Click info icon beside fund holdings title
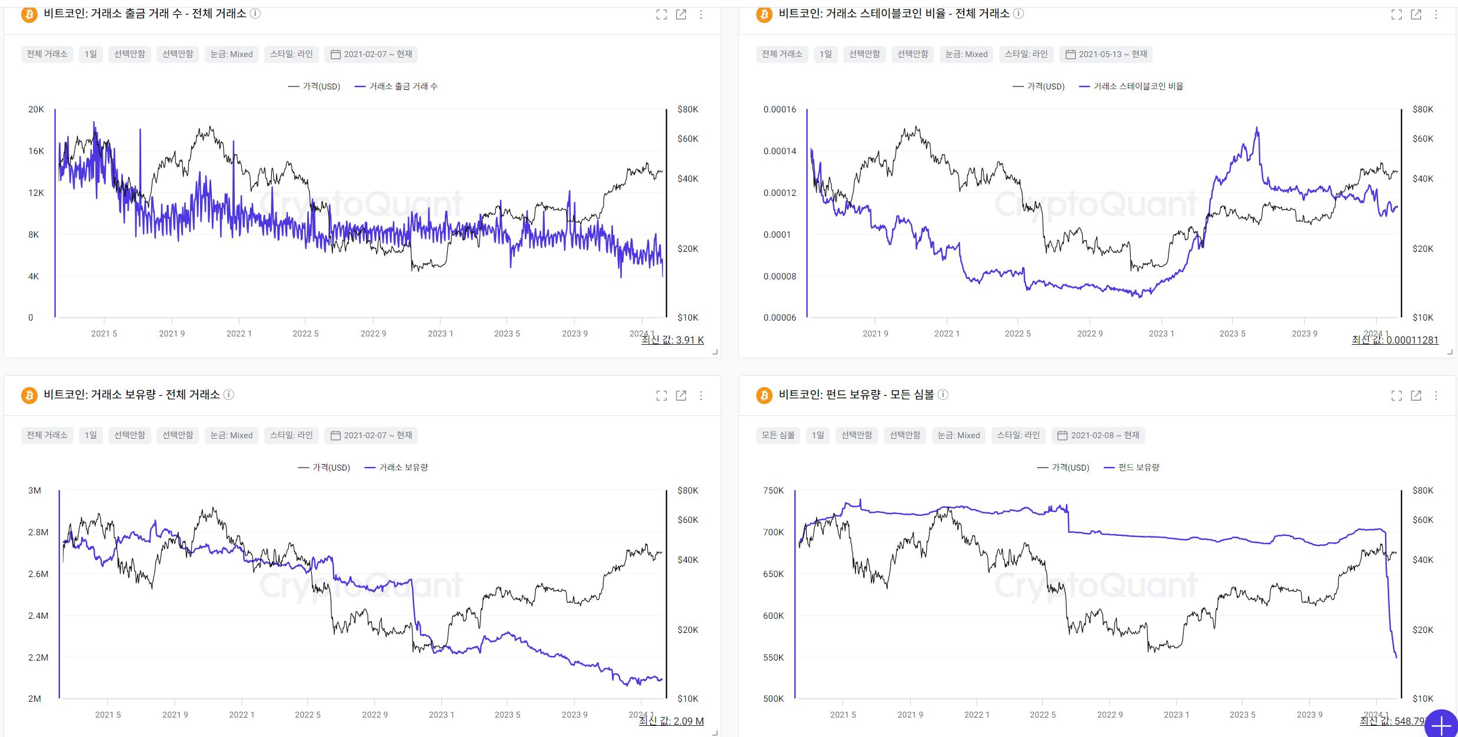Image resolution: width=1458 pixels, height=737 pixels. [943, 395]
